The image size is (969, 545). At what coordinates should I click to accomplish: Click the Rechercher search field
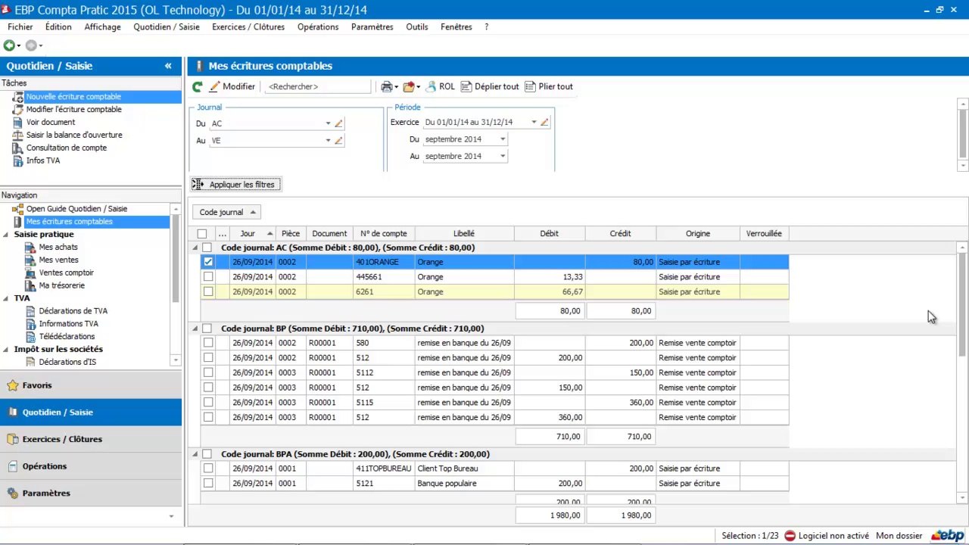(317, 87)
